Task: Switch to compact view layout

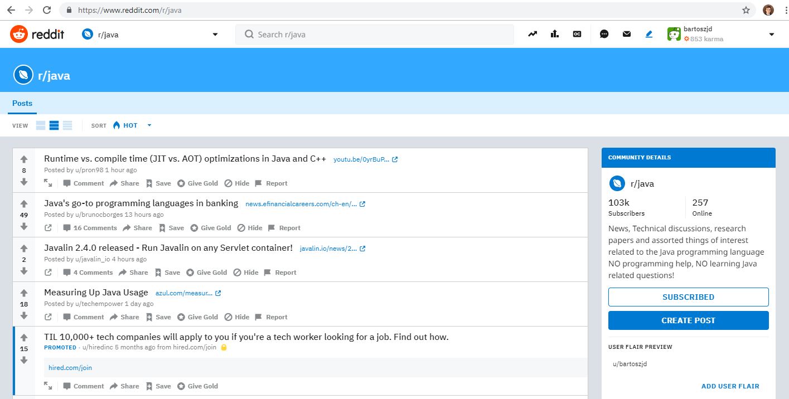Action: (x=67, y=125)
